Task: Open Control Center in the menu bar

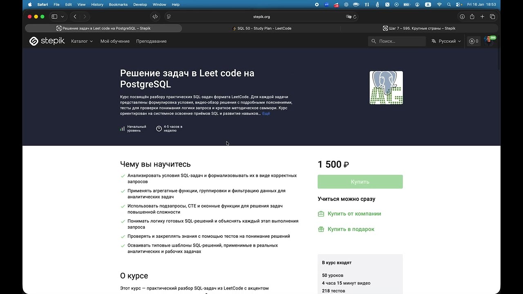Action: coord(458,4)
